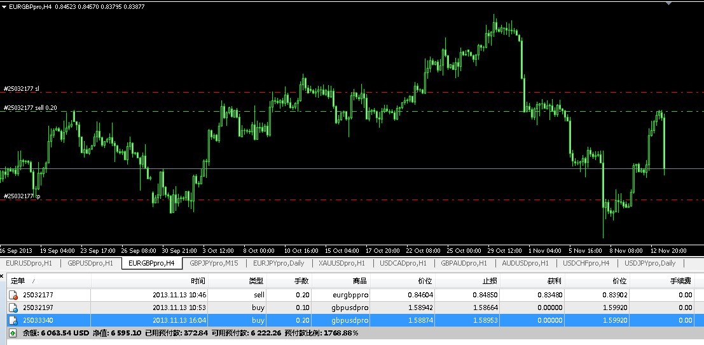The width and height of the screenshot is (704, 345).
Task: Click the buy cell in order 25032197 row
Action: pos(258,308)
